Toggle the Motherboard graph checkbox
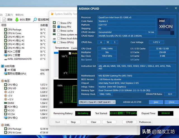179x138 pixels. (x=70, y=53)
